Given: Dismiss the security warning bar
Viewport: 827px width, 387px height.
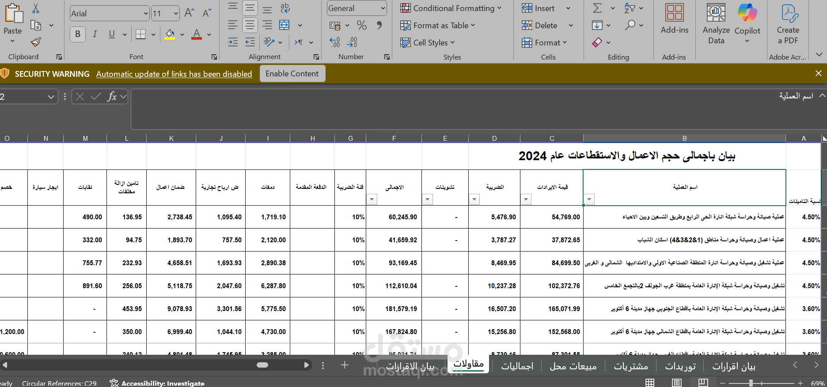Looking at the screenshot, I should point(819,74).
